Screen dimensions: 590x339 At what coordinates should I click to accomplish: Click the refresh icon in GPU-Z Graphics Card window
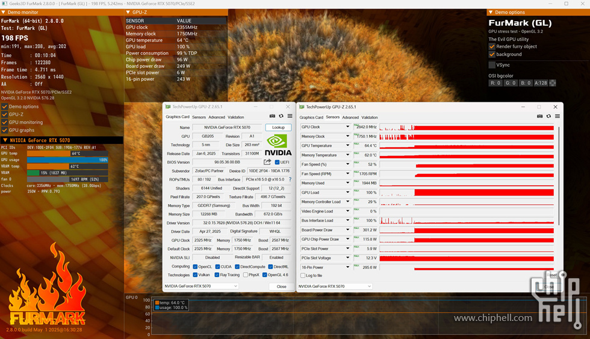281,116
